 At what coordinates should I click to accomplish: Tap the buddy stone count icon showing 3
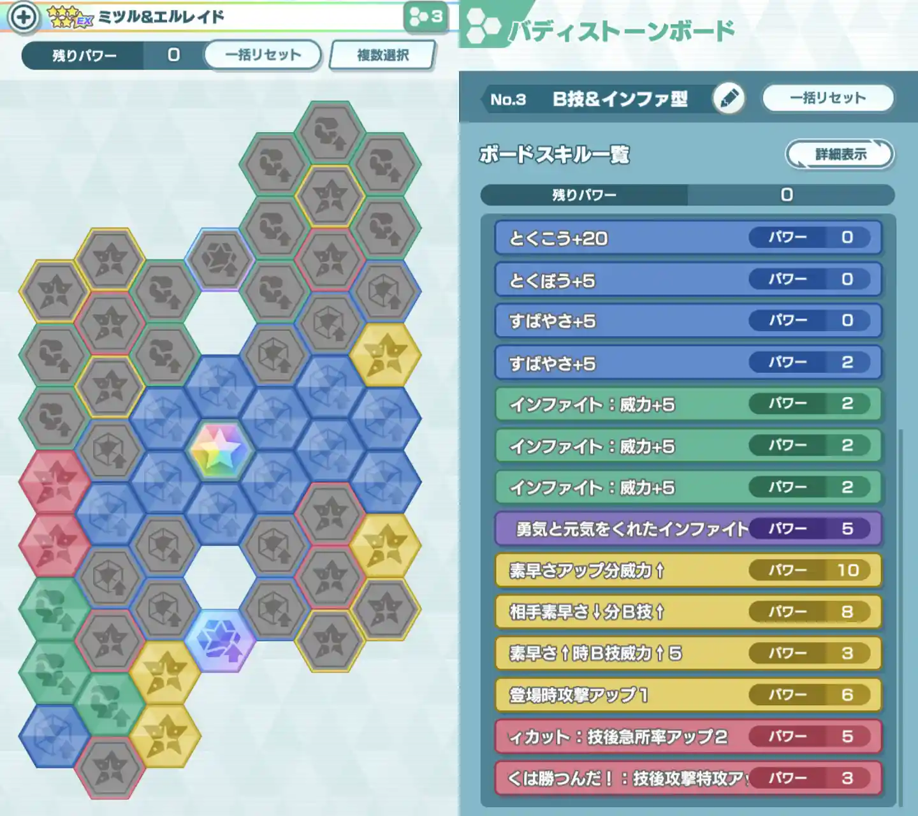point(425,17)
